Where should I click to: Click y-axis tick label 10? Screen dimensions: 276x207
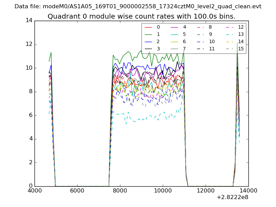29,68
